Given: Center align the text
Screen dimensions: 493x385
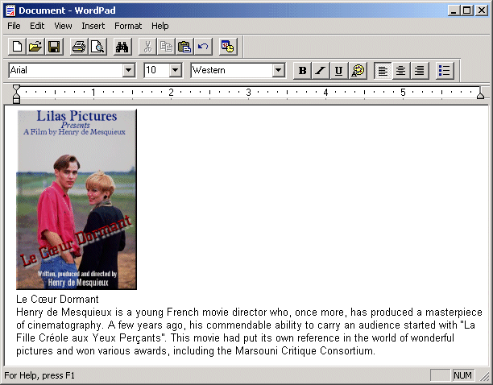Looking at the screenshot, I should click(401, 70).
